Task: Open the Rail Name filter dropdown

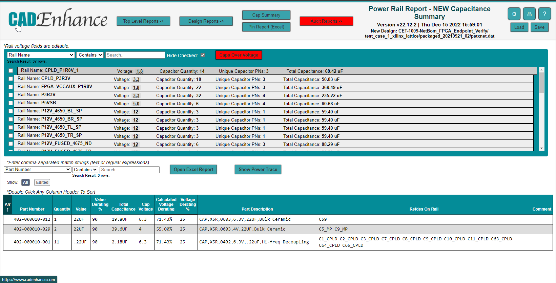Action: click(41, 55)
